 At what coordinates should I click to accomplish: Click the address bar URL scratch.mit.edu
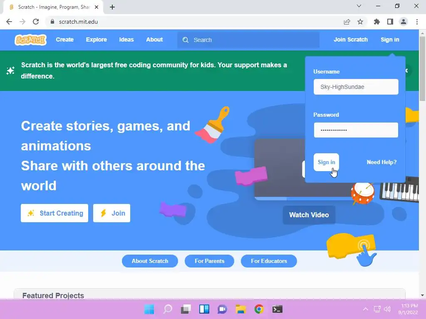click(x=78, y=22)
